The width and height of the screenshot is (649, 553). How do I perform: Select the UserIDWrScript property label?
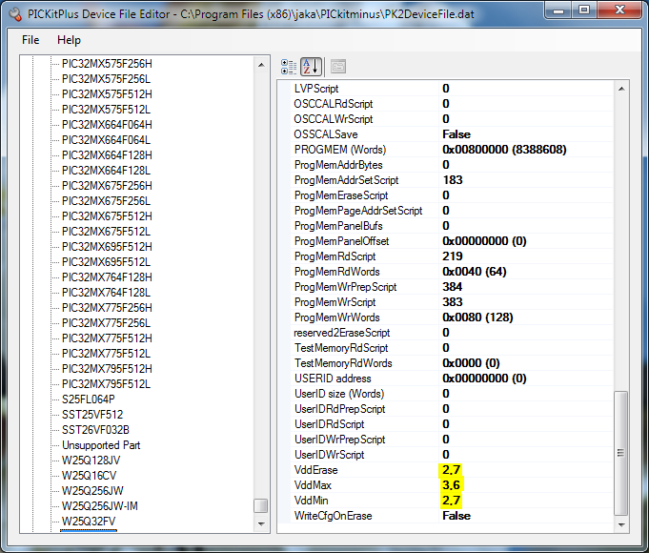[329, 455]
